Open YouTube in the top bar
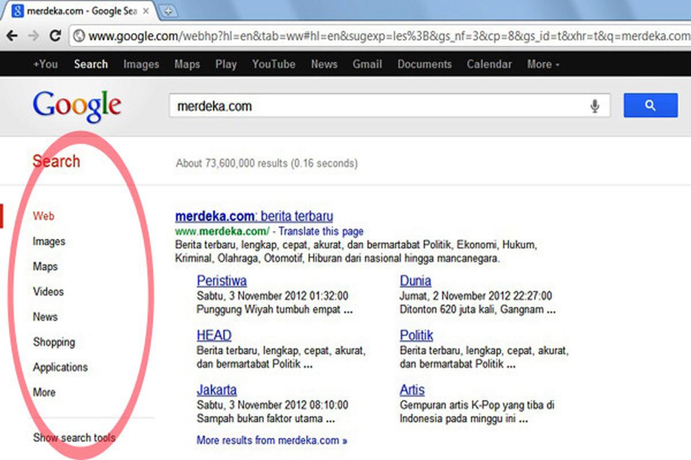 coord(274,64)
